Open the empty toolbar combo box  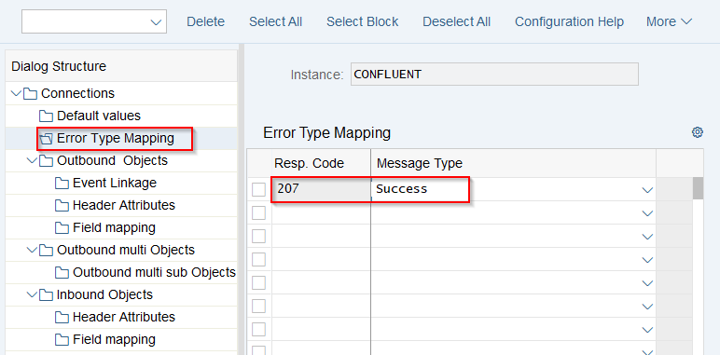click(94, 21)
